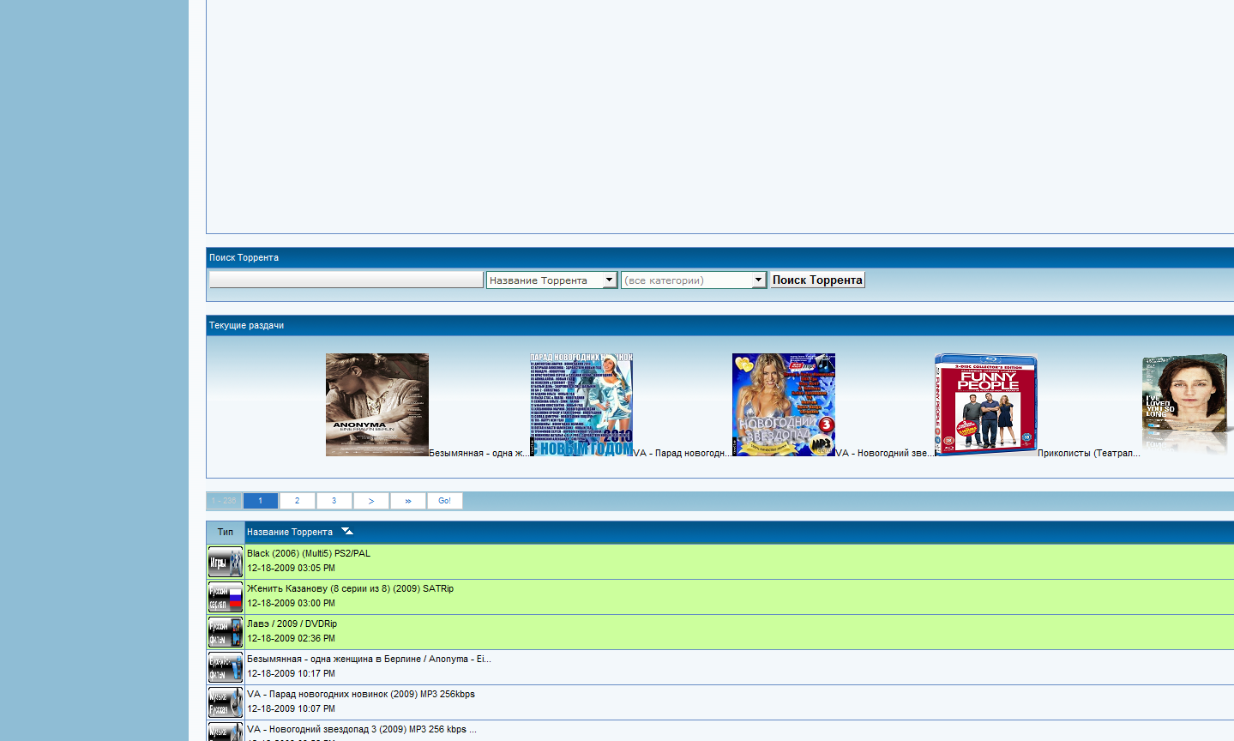Go to page 2 in pagination
Image resolution: width=1234 pixels, height=741 pixels.
click(x=298, y=501)
